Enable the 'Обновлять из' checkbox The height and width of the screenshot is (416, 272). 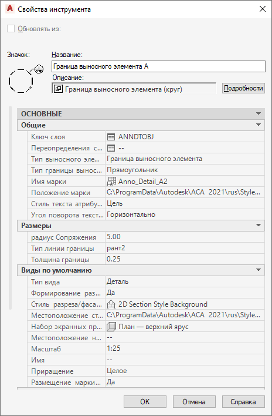pyautogui.click(x=11, y=29)
